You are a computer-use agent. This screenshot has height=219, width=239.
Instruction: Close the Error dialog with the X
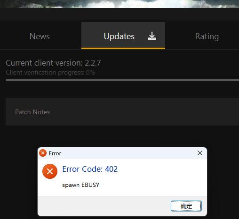pos(200,153)
